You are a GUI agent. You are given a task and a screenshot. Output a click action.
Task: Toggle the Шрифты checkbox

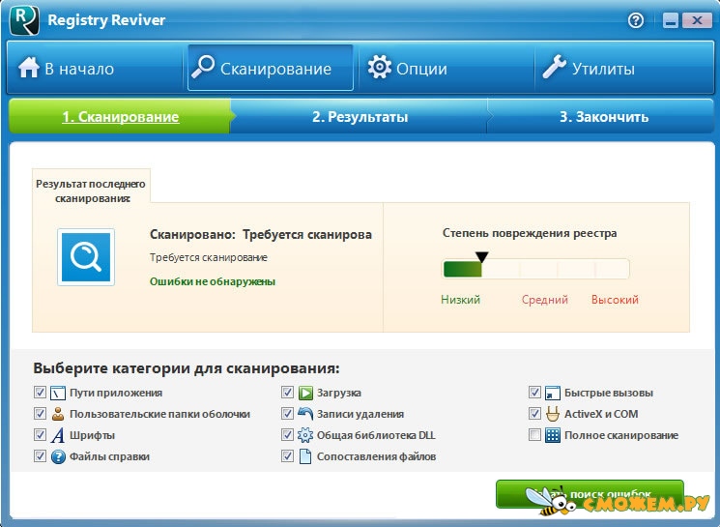point(40,434)
